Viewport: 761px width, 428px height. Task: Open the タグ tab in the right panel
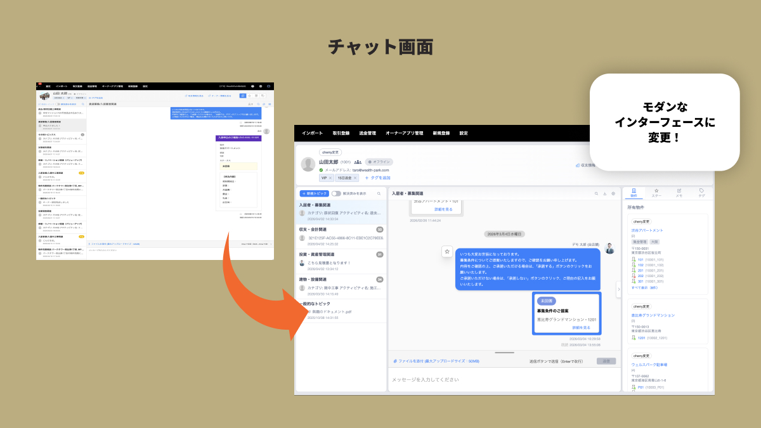tap(701, 193)
